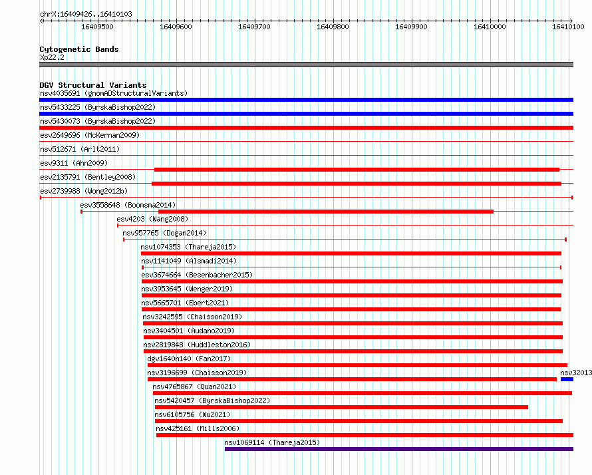Select the nsv5433225 ByrskaBishop2022 variant label
Screen dimensions: 592x475
coord(98,107)
